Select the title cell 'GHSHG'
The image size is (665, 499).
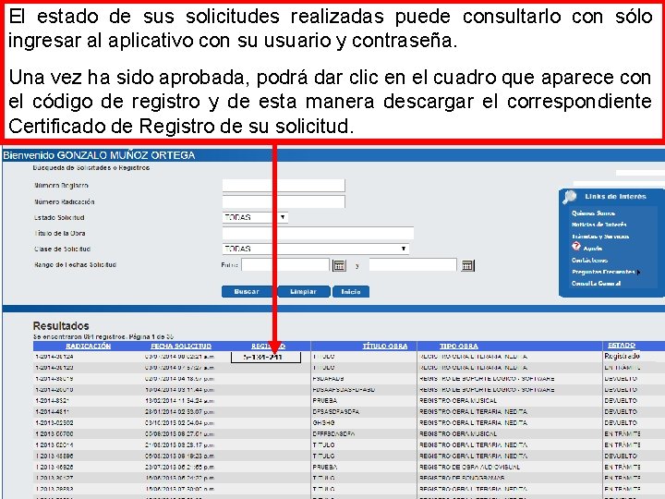[323, 422]
